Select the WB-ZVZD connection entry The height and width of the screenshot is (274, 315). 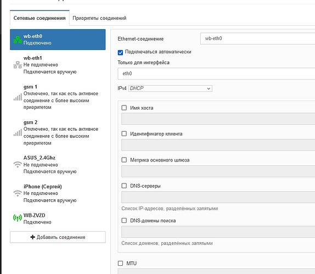pyautogui.click(x=58, y=219)
